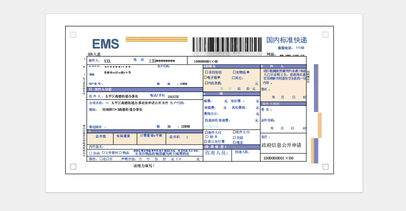Click the 费用合计 label
Viewport: 406px width, 211px height.
click(x=211, y=114)
